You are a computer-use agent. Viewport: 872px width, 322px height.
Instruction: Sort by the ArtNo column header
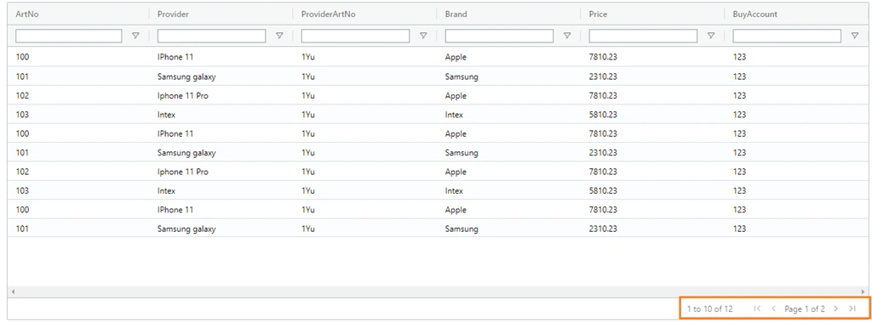[x=27, y=14]
